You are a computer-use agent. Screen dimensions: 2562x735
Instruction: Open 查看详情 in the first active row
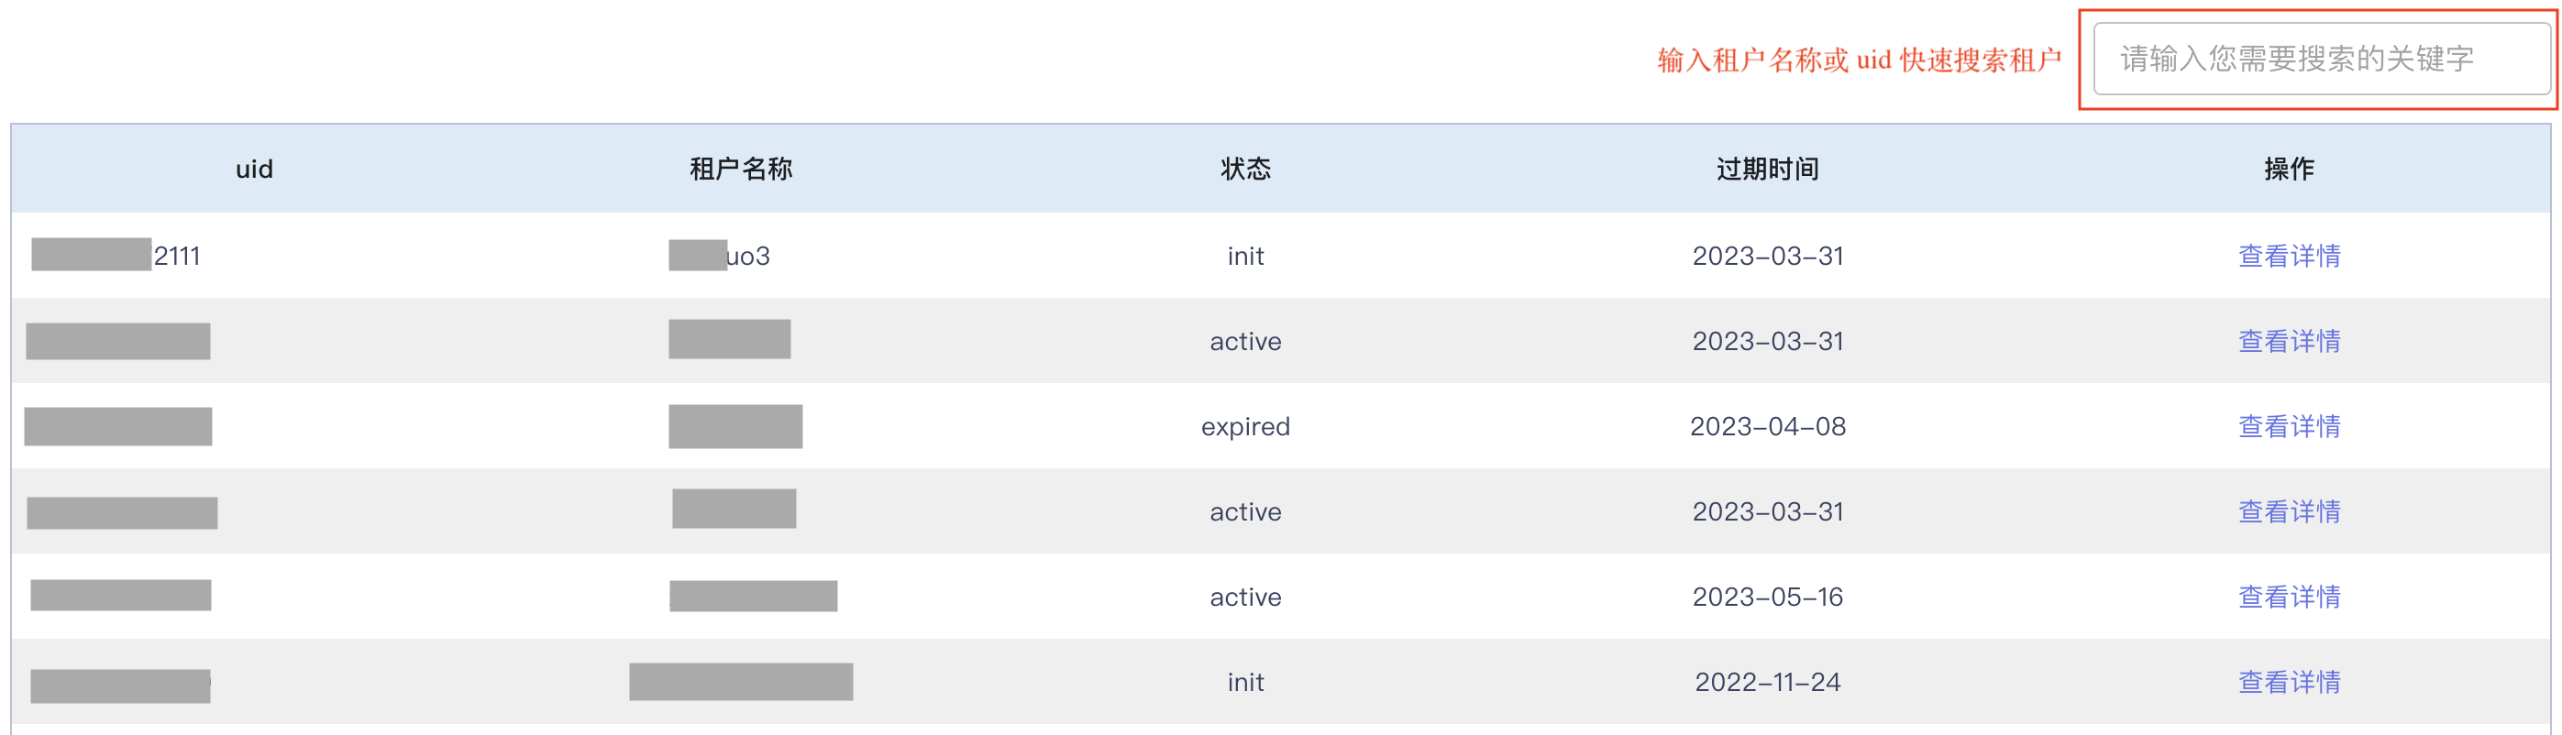[x=2289, y=341]
